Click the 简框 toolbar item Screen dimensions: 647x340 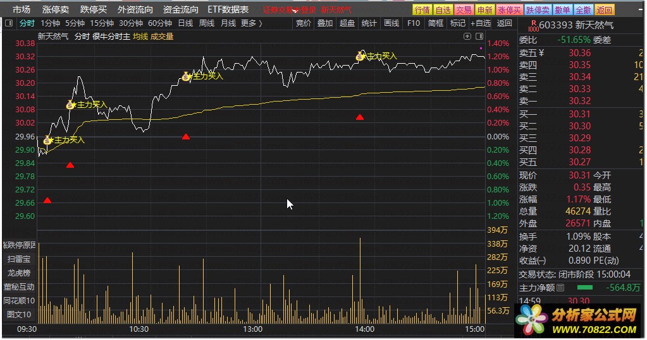pyautogui.click(x=436, y=23)
